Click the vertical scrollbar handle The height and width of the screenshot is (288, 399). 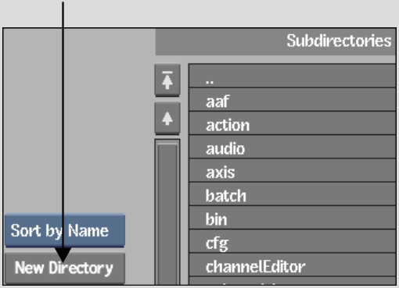coord(167,212)
